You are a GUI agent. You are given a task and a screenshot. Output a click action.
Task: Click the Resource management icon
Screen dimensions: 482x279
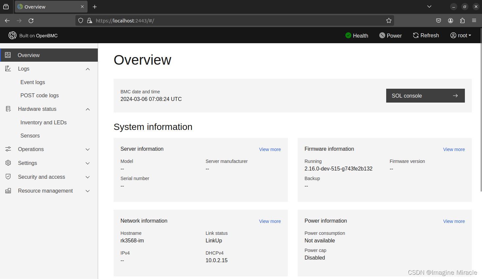point(8,191)
